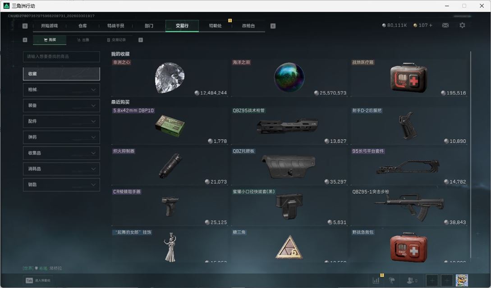This screenshot has width=491, height=288.
Task: Open the 开始游戏 menu entry
Action: coord(50,26)
